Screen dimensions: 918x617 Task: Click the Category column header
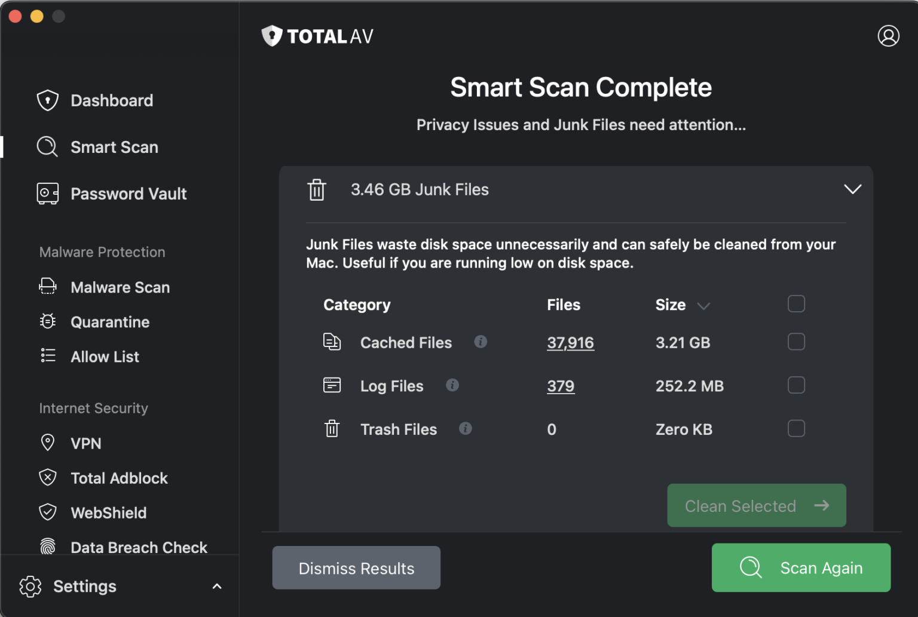pos(357,305)
